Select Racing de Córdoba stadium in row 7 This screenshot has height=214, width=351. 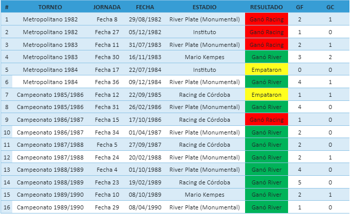point(204,95)
